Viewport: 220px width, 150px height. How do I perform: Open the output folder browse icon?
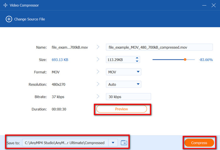click(x=124, y=143)
